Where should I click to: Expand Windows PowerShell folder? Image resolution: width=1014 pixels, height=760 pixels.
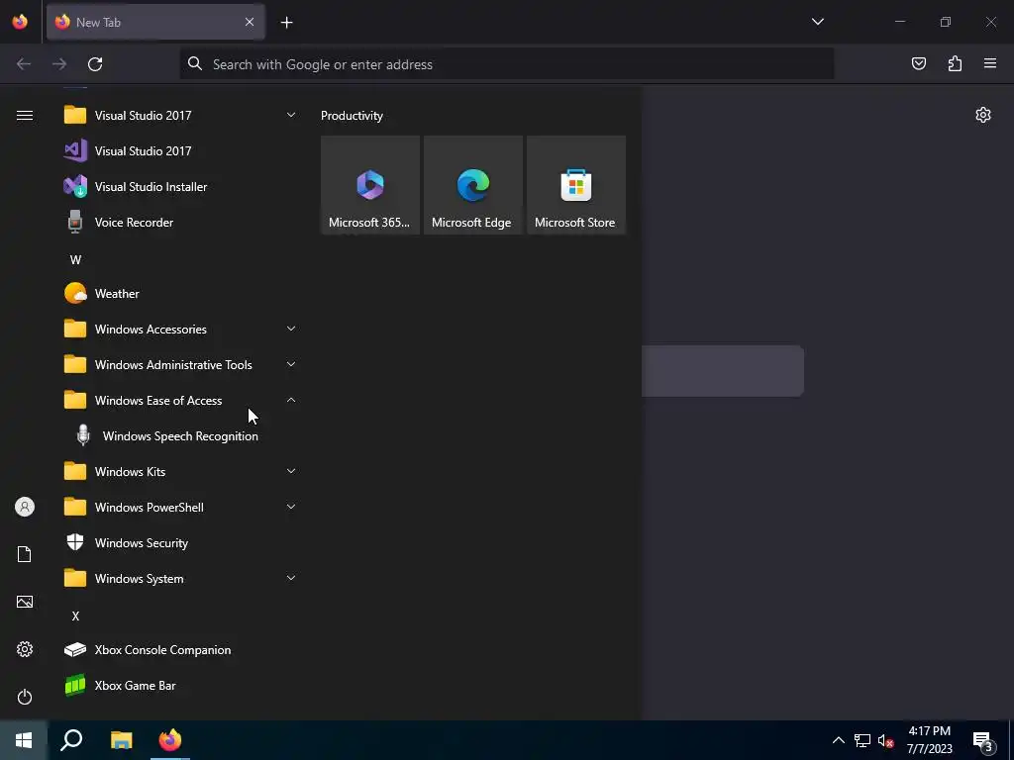click(x=178, y=508)
